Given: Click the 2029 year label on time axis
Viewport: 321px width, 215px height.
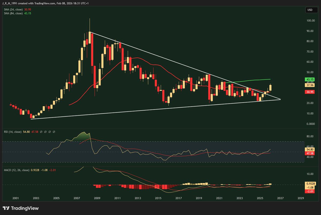Looking at the screenshot, I should [x=301, y=198].
